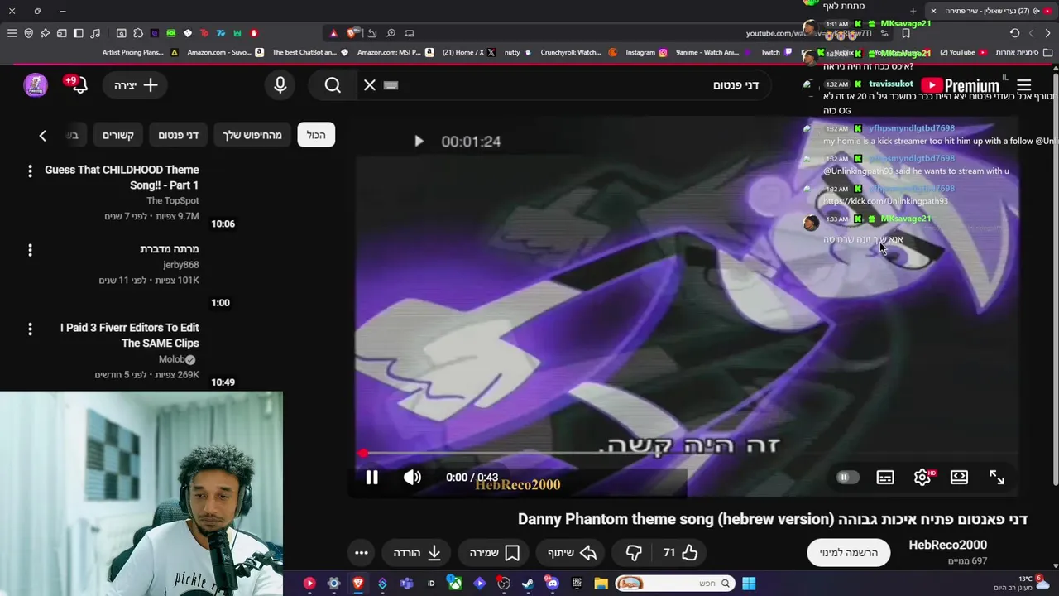Turn on subtitles/captions in the player
The image size is (1059, 596).
tap(885, 478)
